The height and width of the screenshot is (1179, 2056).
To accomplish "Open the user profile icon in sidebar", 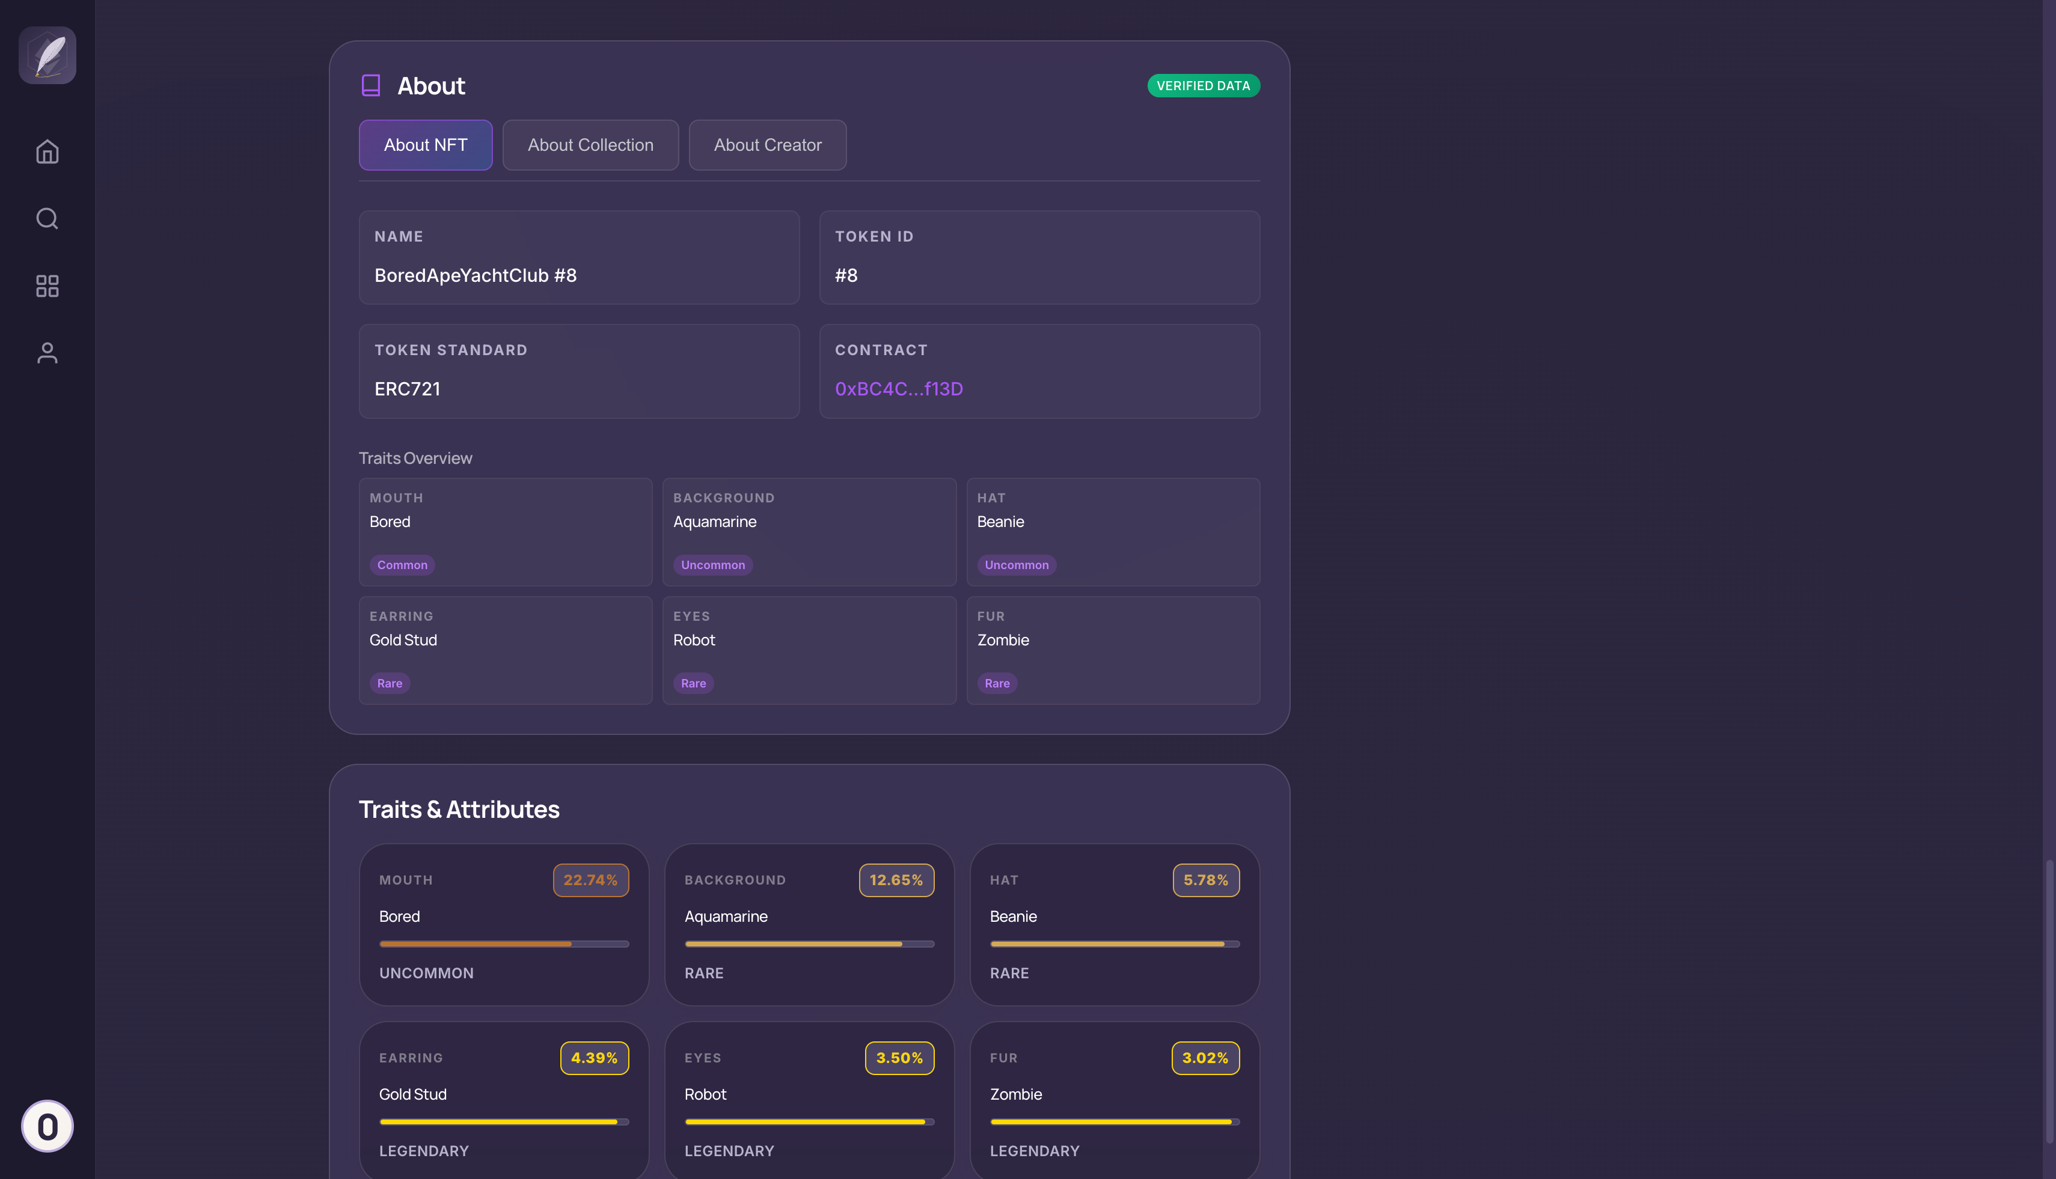I will [47, 353].
